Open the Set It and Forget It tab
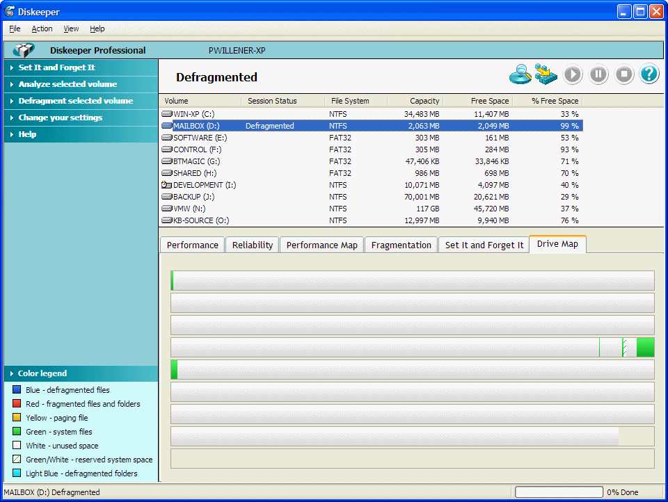This screenshot has width=668, height=502. 484,245
